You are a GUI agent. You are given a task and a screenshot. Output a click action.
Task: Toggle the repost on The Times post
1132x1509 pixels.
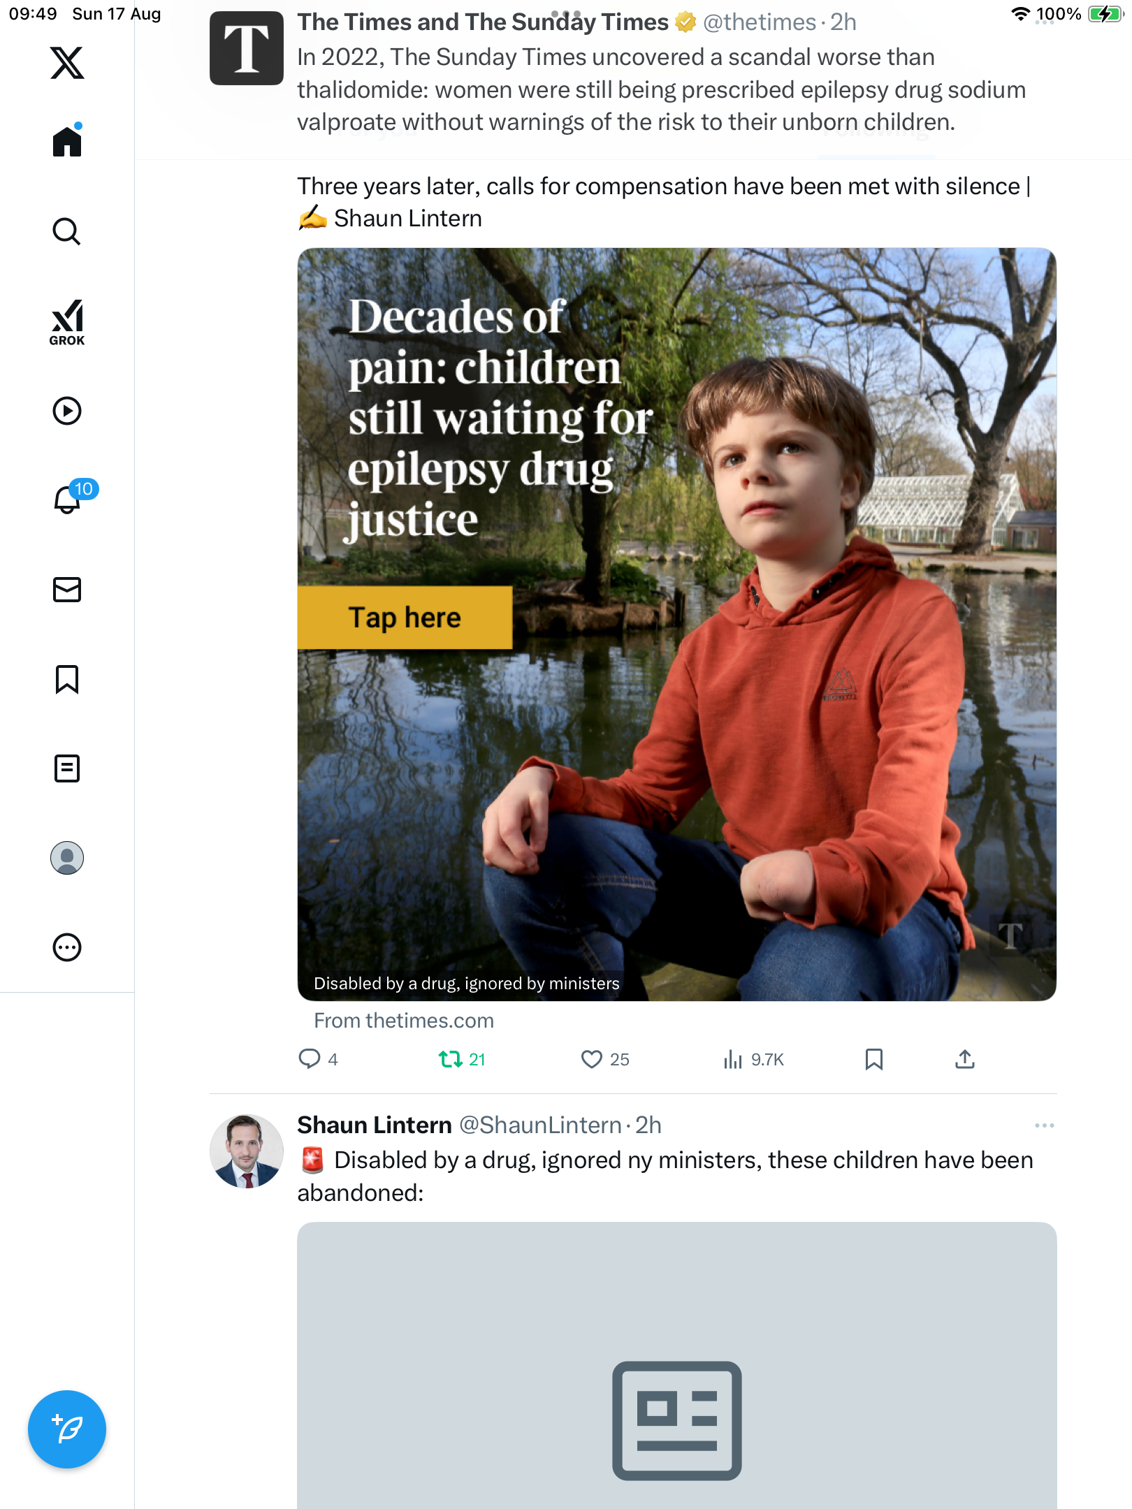pos(451,1060)
